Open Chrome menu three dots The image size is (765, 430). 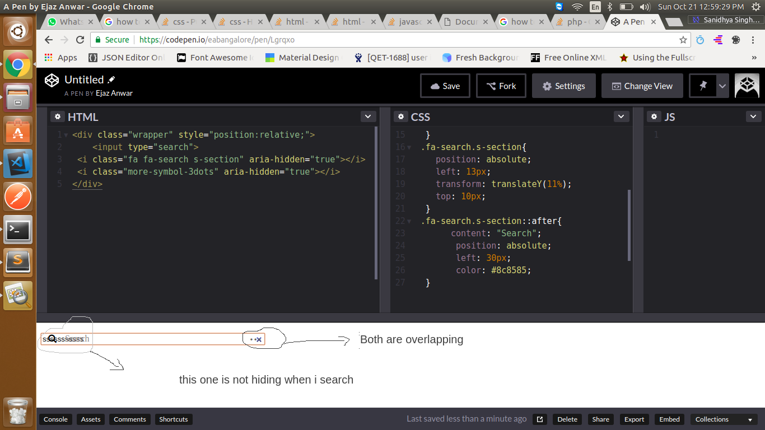pos(754,40)
